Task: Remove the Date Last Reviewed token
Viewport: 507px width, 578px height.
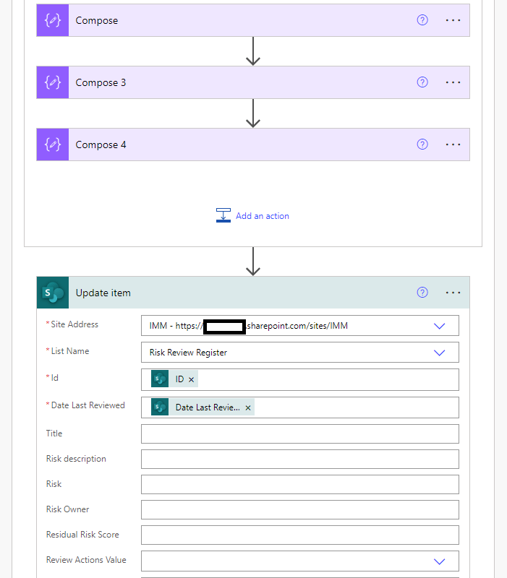Action: [x=248, y=407]
